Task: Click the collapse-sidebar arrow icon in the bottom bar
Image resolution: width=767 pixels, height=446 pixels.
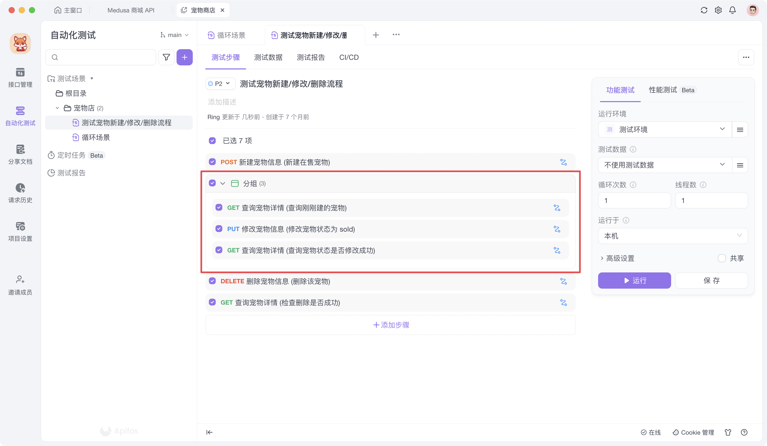Action: [x=210, y=432]
